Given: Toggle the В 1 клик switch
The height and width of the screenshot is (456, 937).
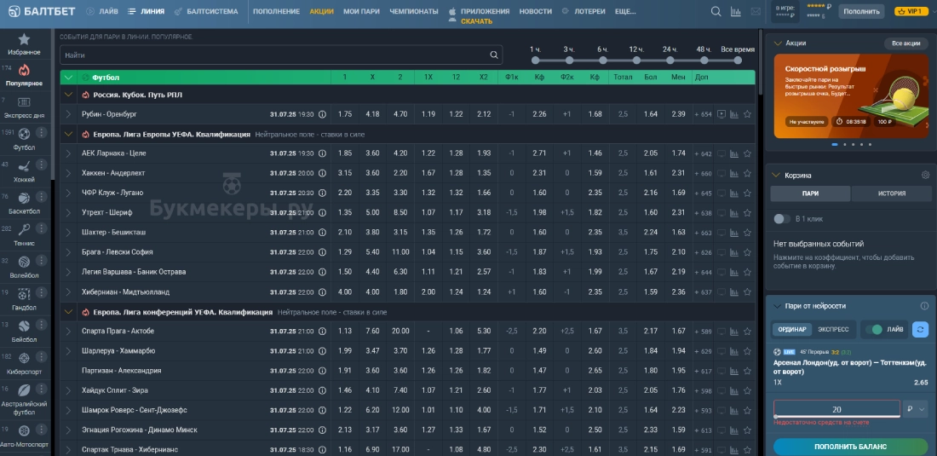Looking at the screenshot, I should pos(782,219).
